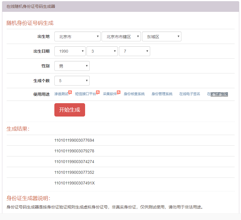
Task: Open the 渗透测试 link
Action: point(61,94)
